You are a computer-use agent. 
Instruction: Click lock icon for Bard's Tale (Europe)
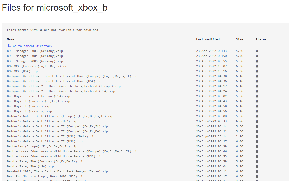(x=257, y=161)
